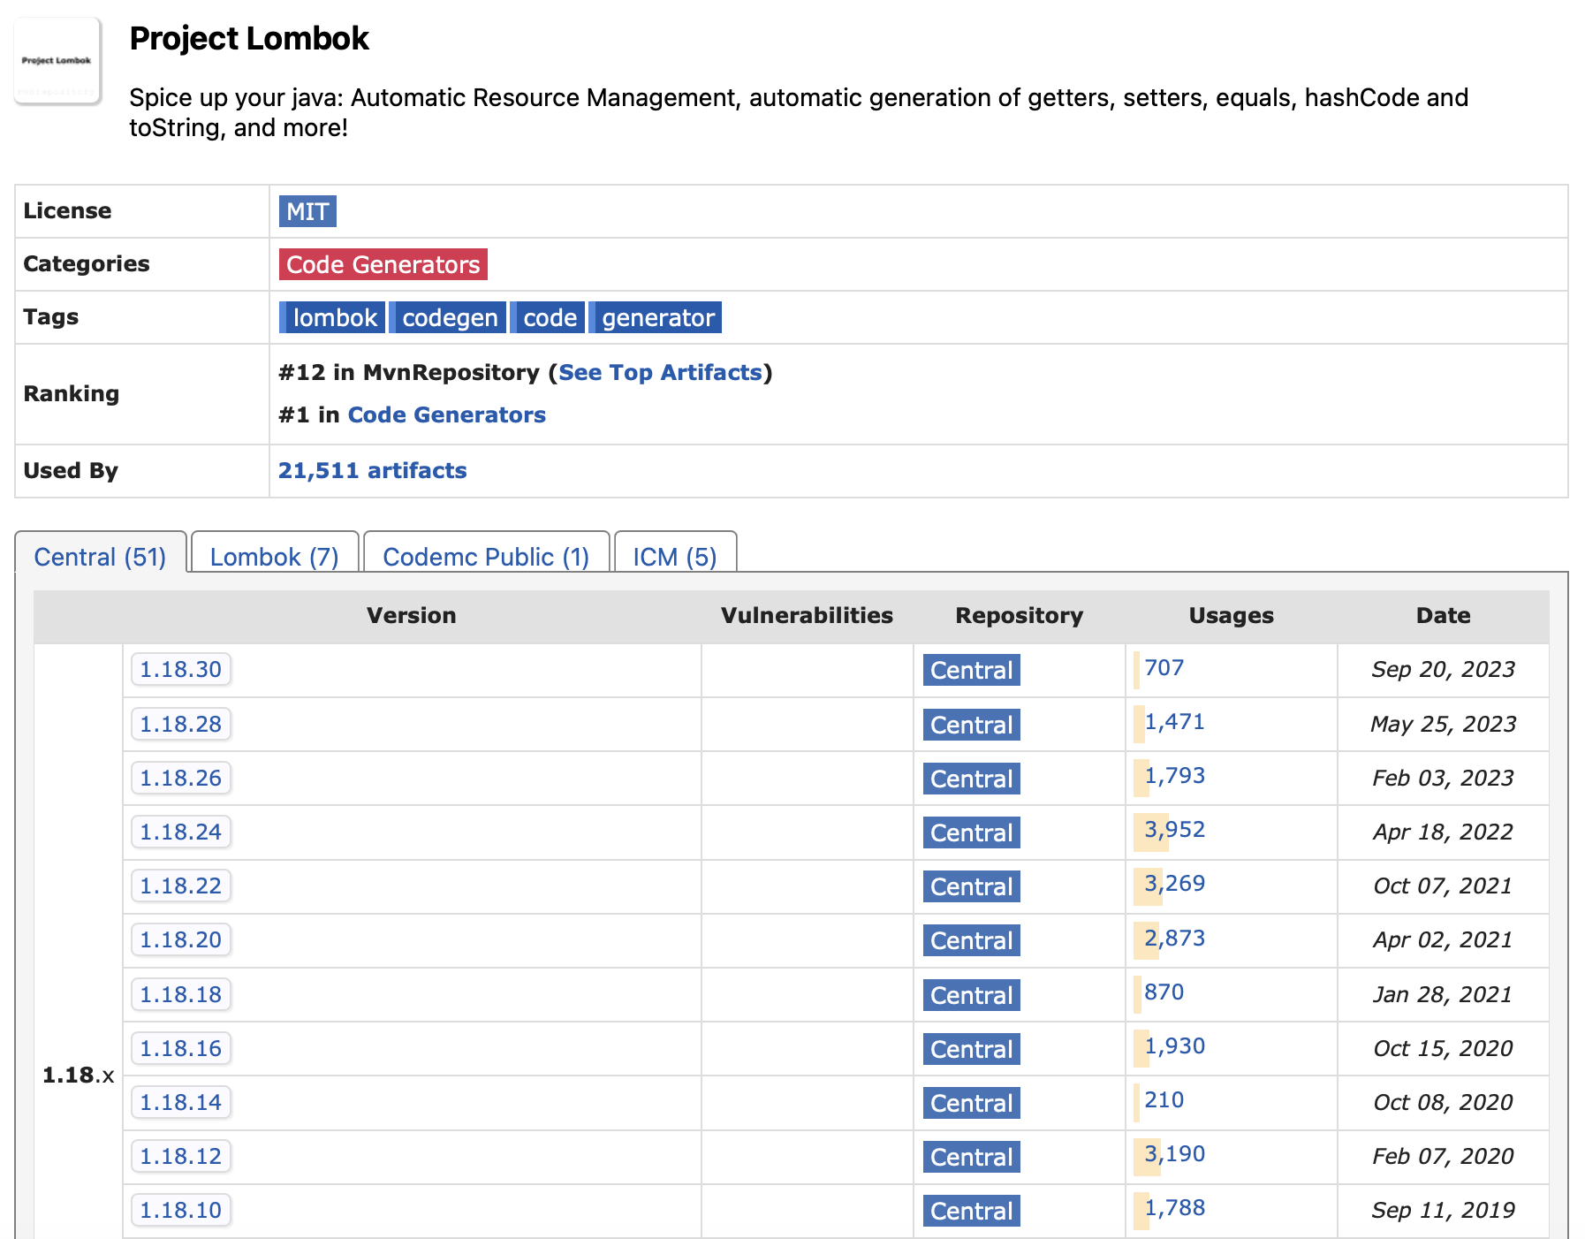Open version 1.18.18
This screenshot has height=1239, width=1585.
(181, 994)
